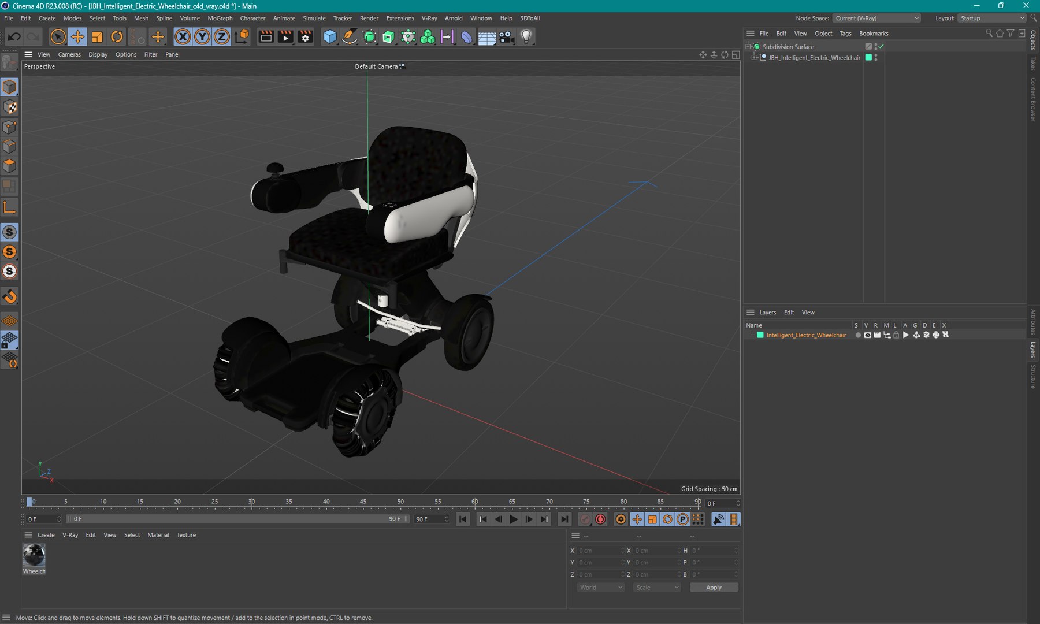The height and width of the screenshot is (624, 1040).
Task: Expand JBH_Intelligent_Electric_Wheelchair object tree
Action: click(754, 58)
